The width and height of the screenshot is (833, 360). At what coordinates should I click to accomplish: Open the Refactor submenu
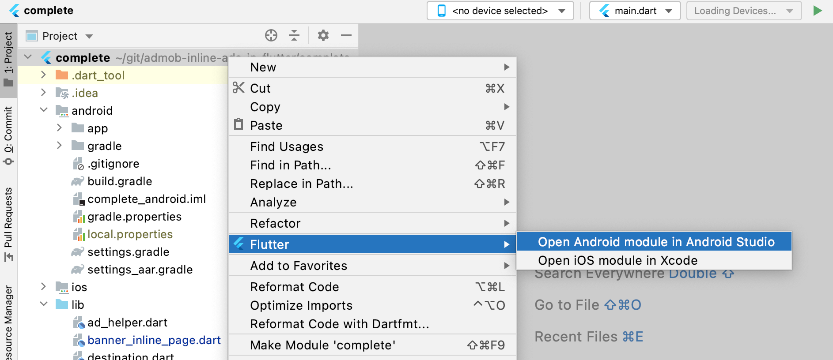372,223
